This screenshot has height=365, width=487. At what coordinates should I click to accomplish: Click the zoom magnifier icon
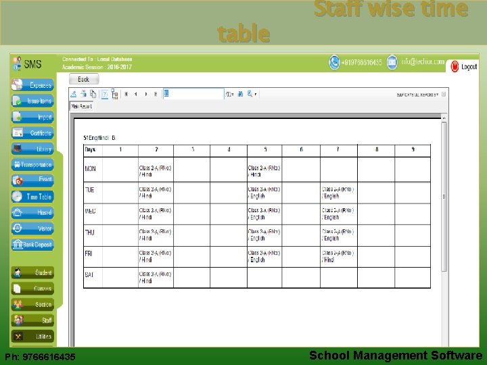(250, 94)
